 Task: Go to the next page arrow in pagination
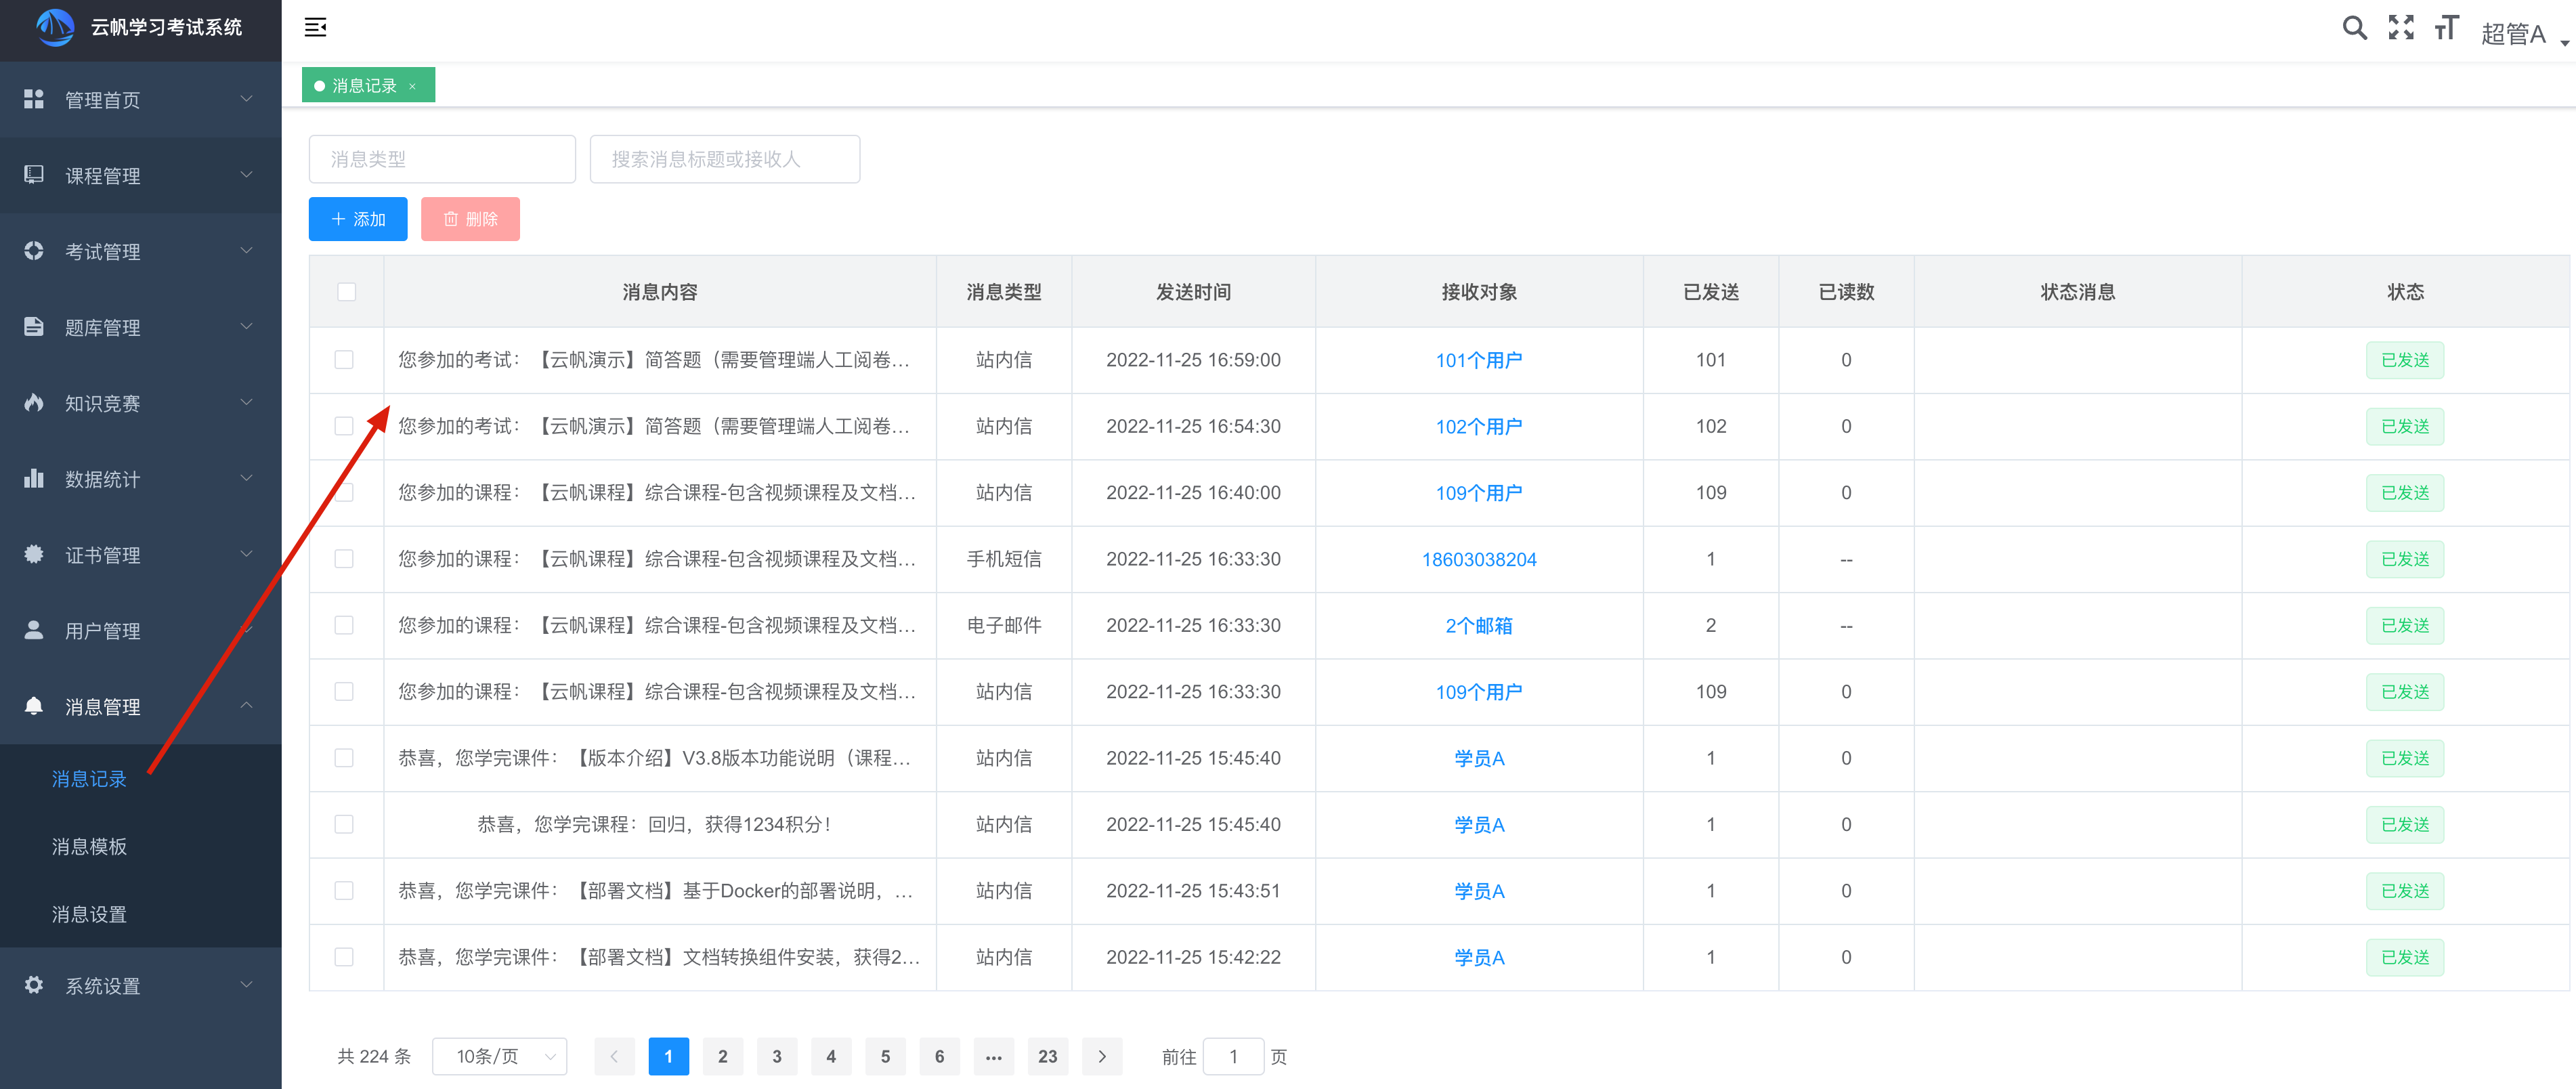(1102, 1057)
